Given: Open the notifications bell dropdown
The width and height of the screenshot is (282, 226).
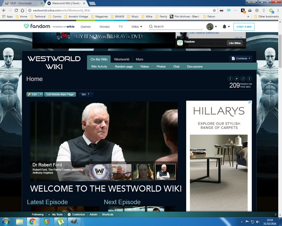Looking at the screenshot, I should (x=226, y=27).
